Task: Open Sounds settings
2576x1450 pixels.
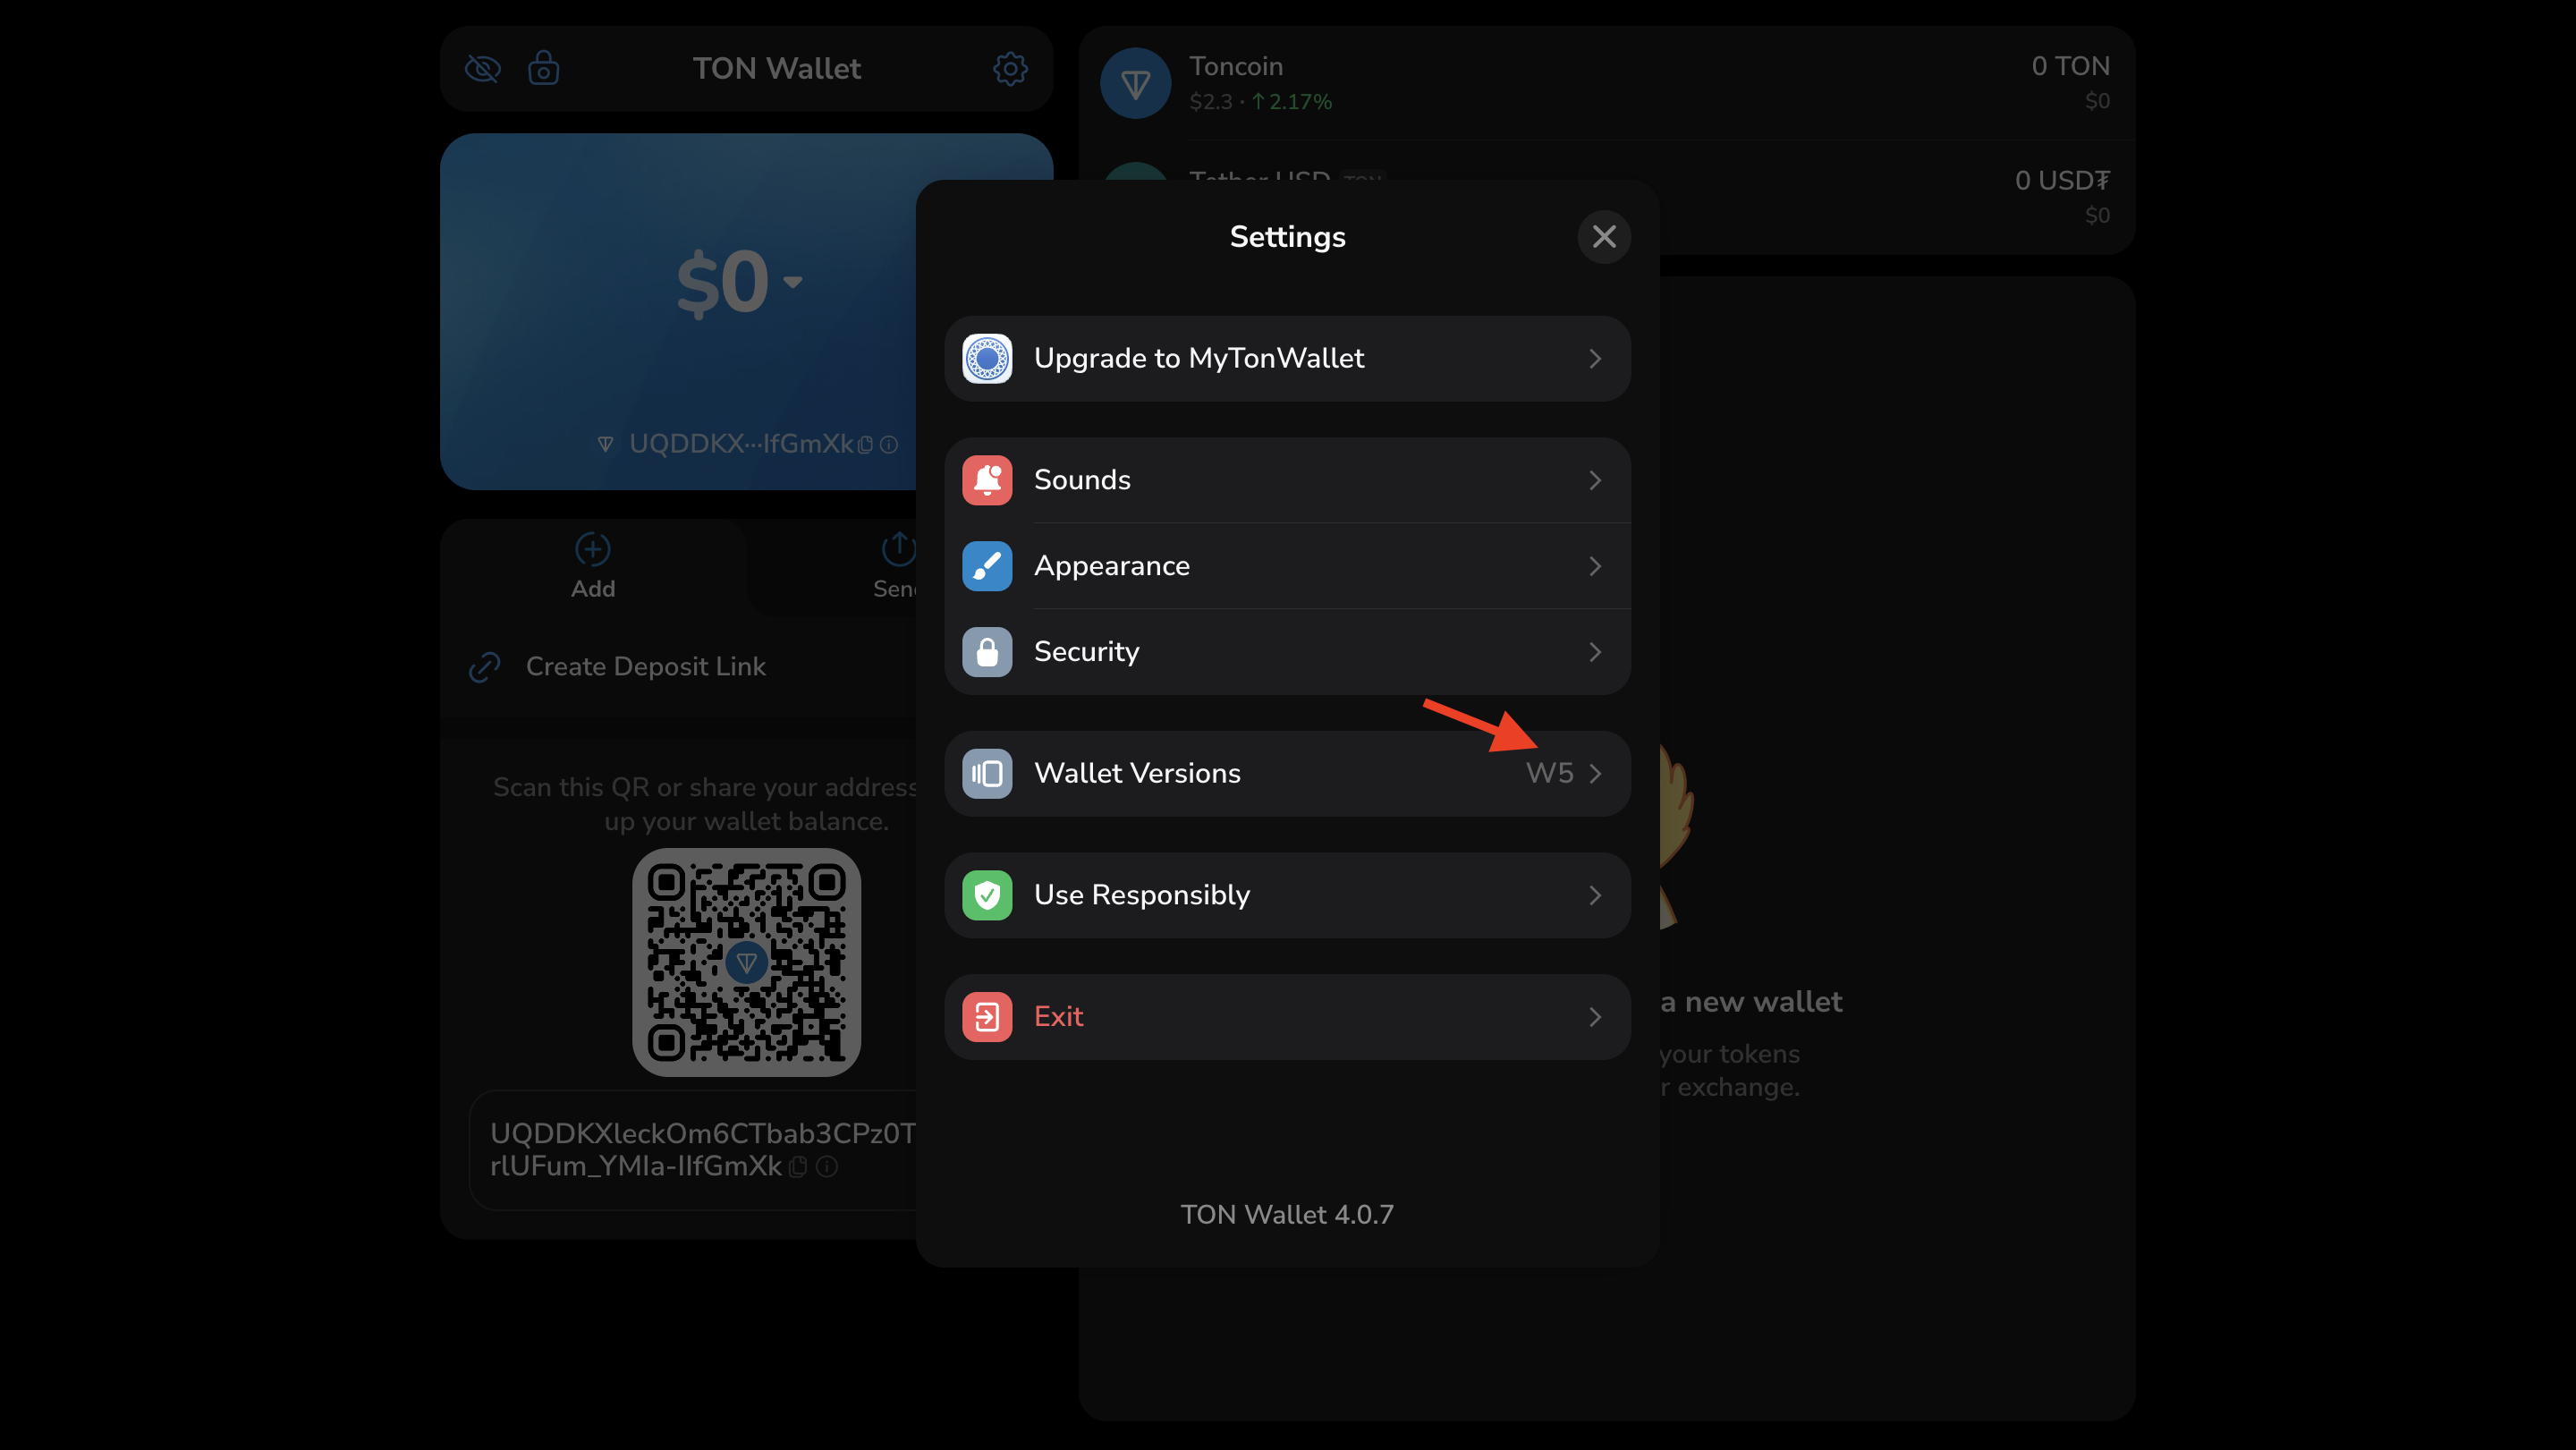Action: [1287, 480]
